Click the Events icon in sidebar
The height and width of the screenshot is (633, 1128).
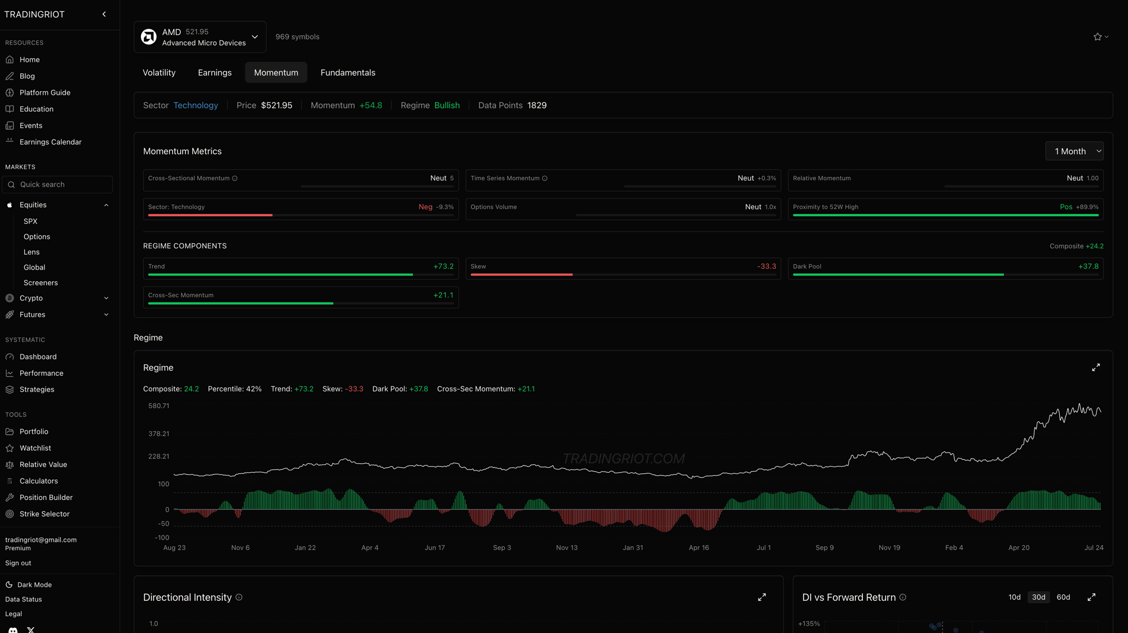coord(10,125)
